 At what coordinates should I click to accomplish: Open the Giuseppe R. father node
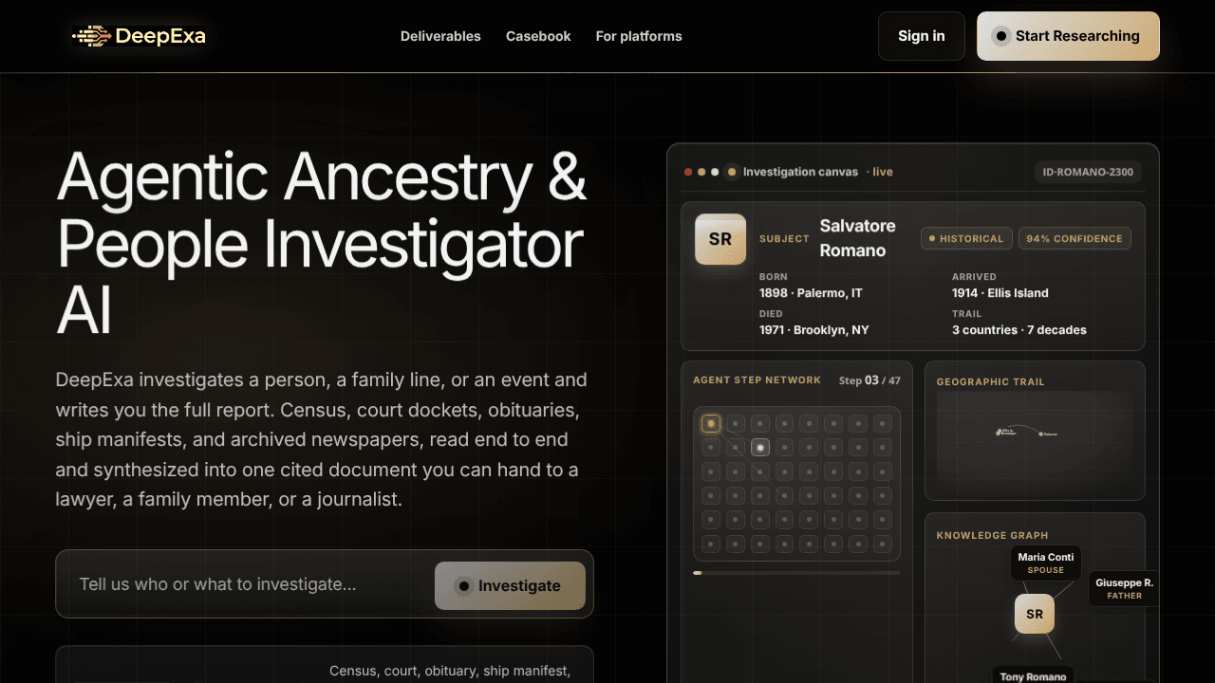[x=1124, y=588]
